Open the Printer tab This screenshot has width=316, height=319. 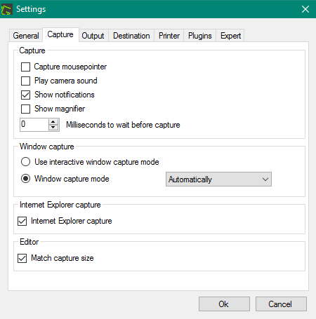tap(169, 36)
